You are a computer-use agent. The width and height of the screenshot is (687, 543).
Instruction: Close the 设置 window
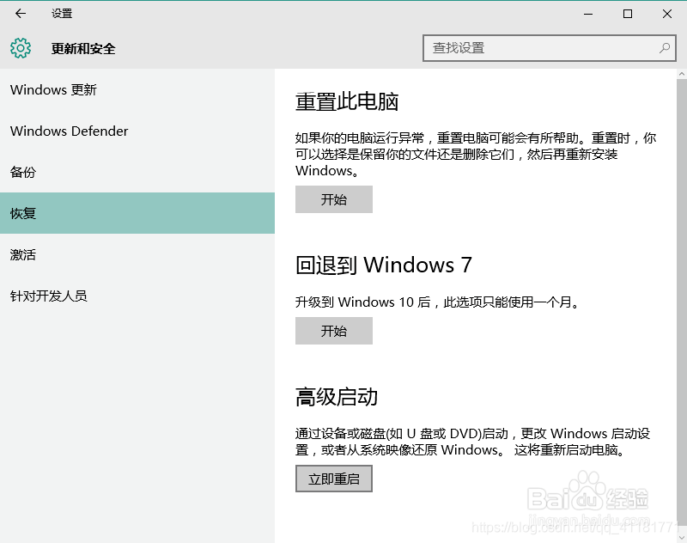(667, 14)
